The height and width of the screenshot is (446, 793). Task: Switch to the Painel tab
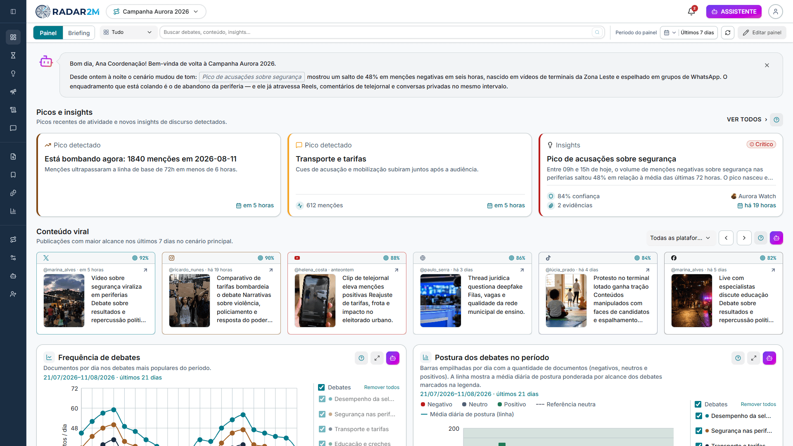(x=48, y=33)
